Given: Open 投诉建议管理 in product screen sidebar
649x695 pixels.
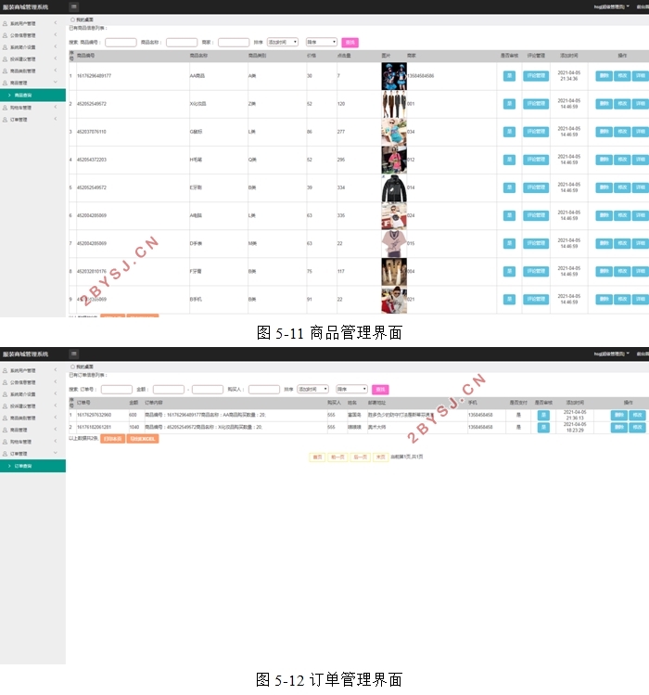Looking at the screenshot, I should [x=23, y=59].
